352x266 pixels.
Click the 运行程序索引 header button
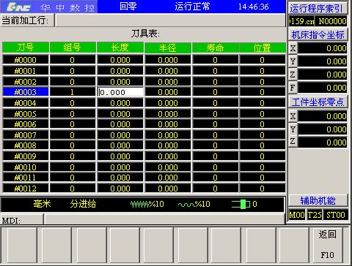318,9
